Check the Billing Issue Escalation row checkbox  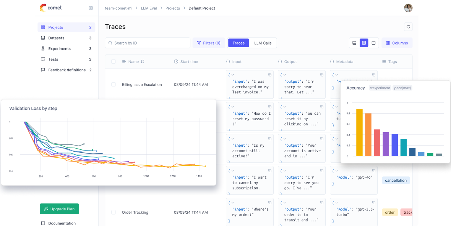[x=113, y=84]
